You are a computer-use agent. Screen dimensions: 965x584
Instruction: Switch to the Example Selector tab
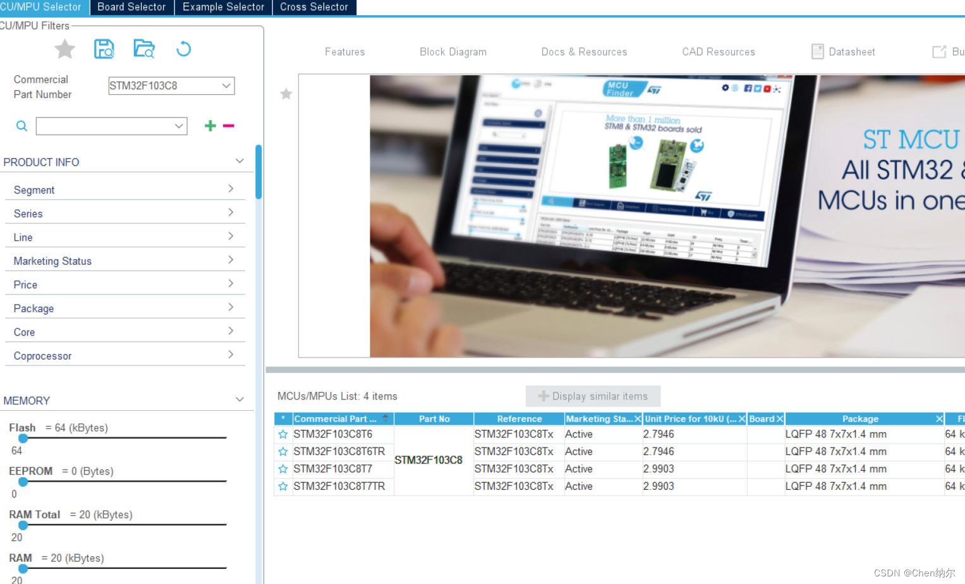[223, 7]
